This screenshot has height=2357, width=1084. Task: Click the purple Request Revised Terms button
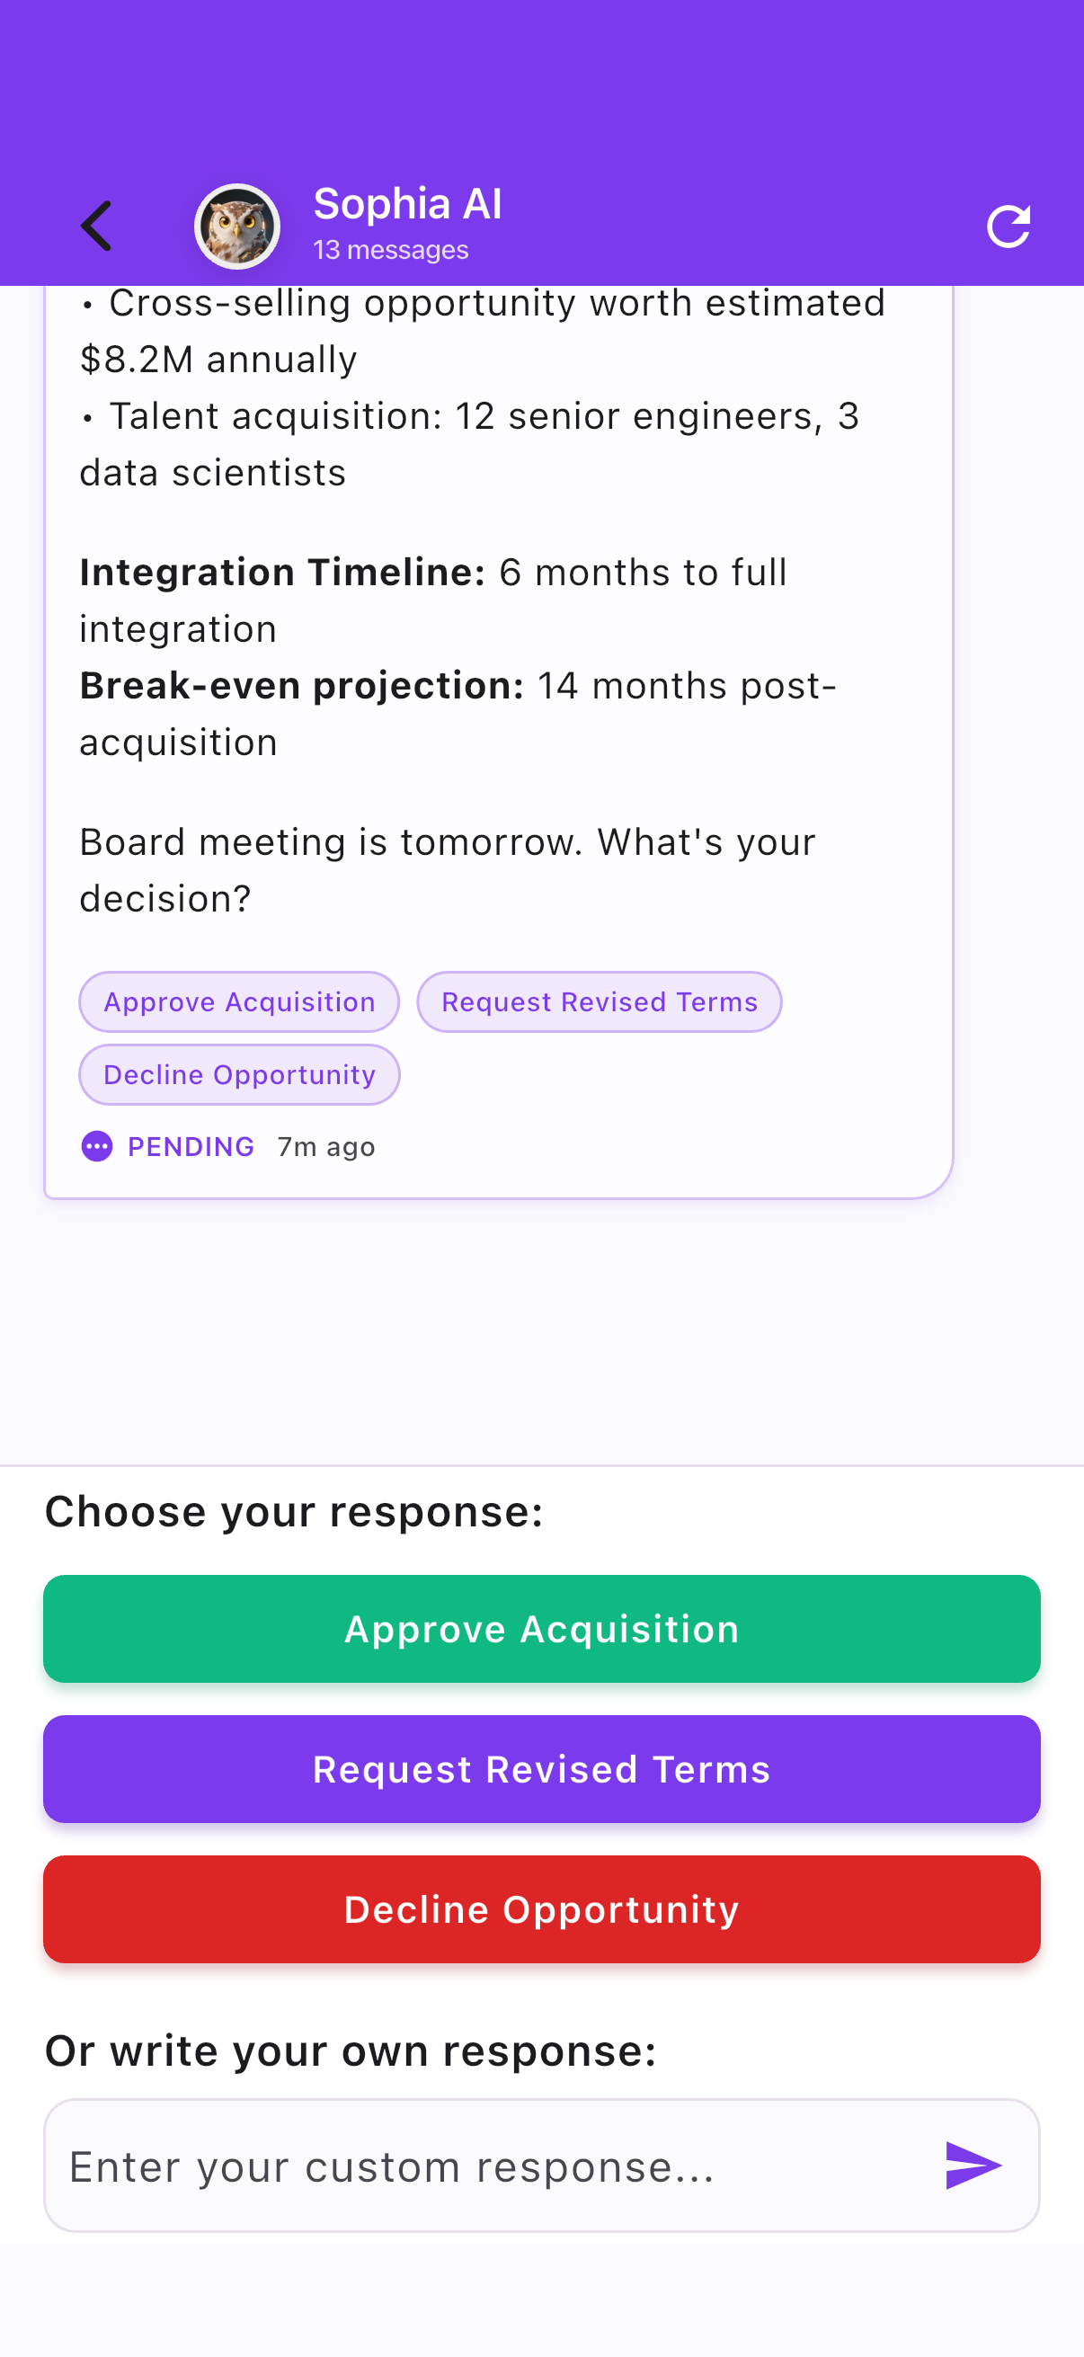541,1769
